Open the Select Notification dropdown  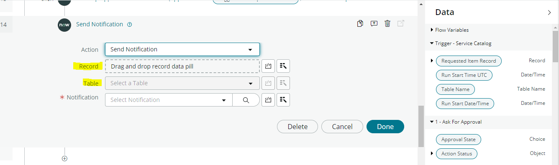169,100
